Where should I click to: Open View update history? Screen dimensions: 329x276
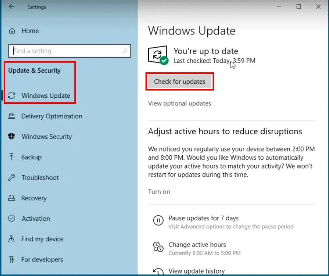[196, 271]
